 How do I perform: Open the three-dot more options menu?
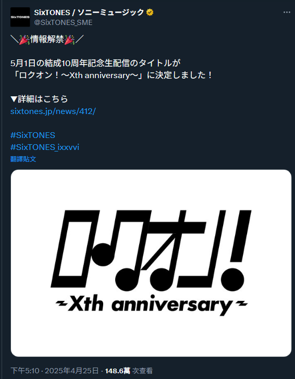click(287, 12)
